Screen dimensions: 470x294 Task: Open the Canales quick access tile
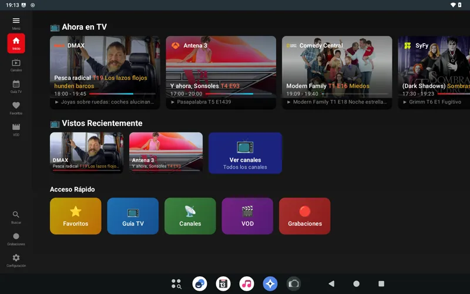[x=190, y=216]
